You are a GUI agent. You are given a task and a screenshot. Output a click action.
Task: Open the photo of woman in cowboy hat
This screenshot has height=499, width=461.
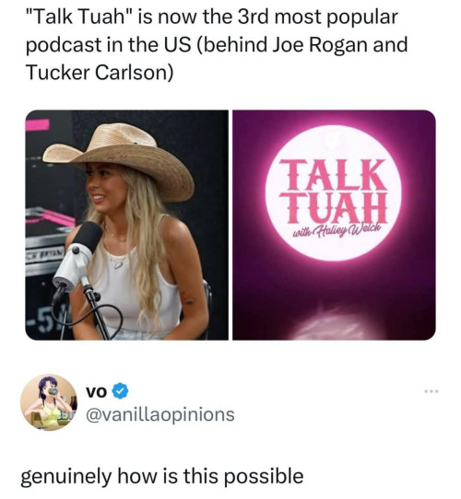click(127, 225)
